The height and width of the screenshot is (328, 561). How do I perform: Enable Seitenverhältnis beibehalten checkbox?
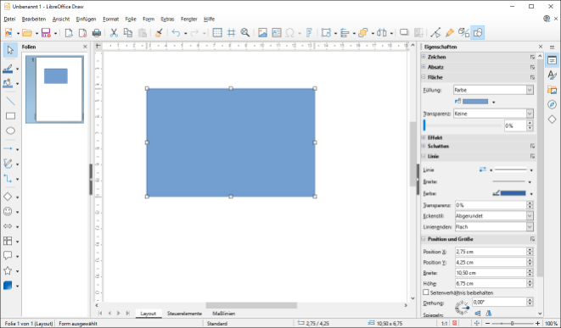(x=426, y=292)
